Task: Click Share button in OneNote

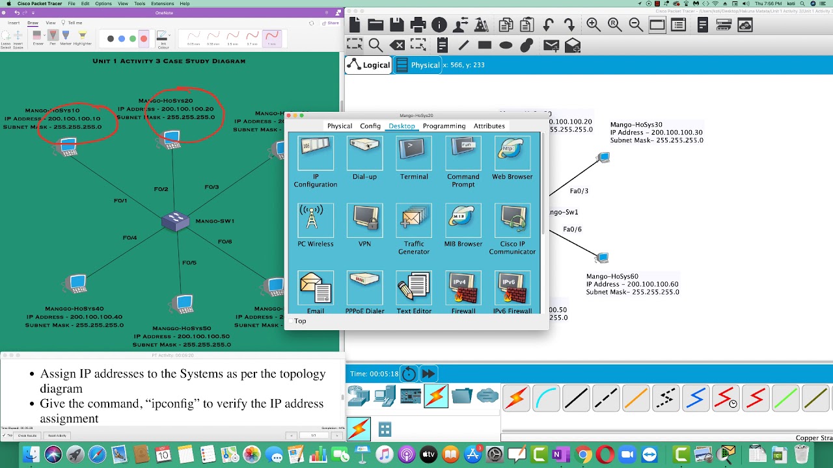Action: 331,23
